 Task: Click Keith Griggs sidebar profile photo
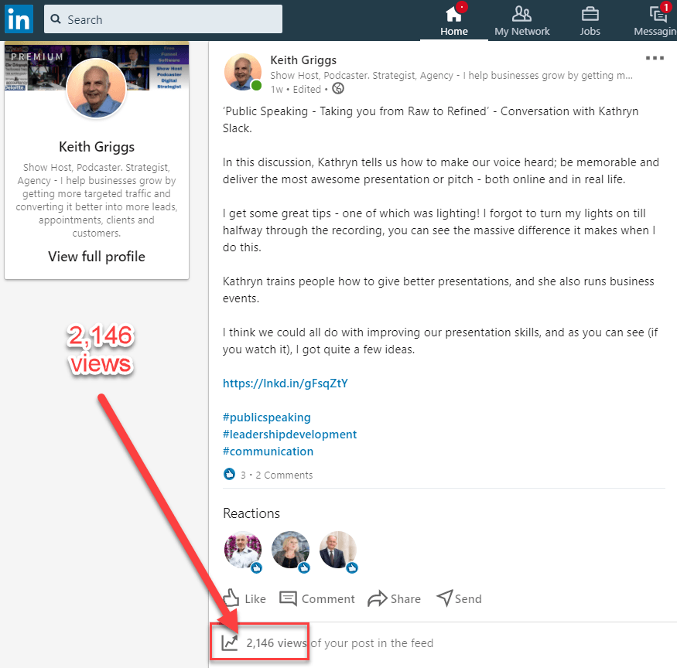point(97,88)
